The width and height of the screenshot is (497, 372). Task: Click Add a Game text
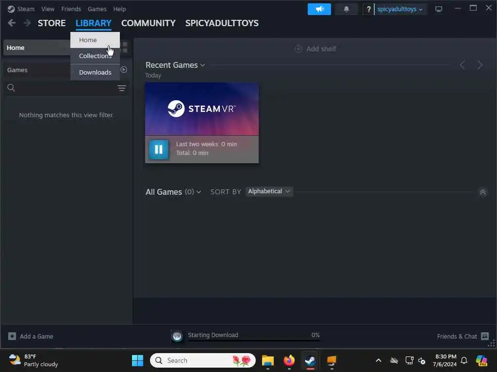pos(36,336)
